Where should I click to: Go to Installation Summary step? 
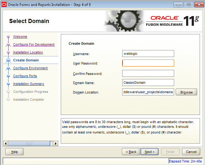[x=29, y=84]
